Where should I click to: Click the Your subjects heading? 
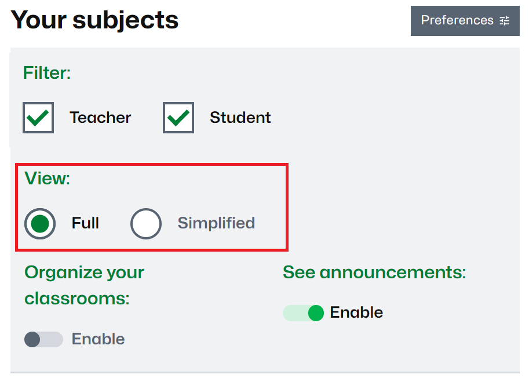[94, 20]
